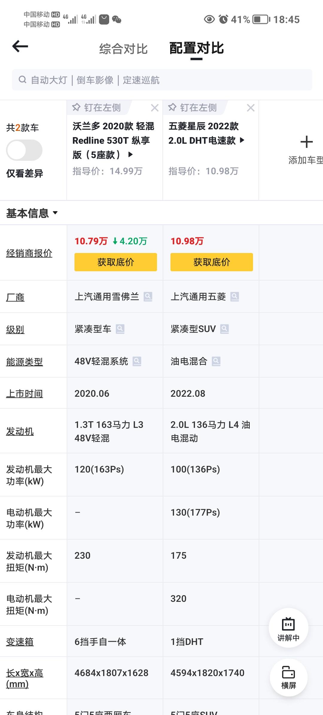This screenshot has width=323, height=715.
Task: Look up 紧凑型SUV search icon
Action: click(x=225, y=329)
